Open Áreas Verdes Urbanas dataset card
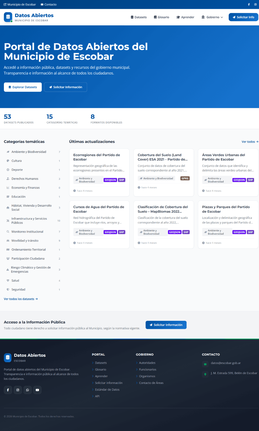 tap(228, 173)
